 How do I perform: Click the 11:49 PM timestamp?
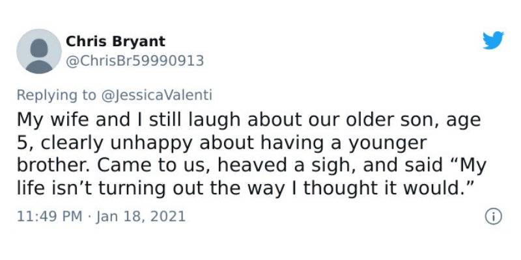click(x=49, y=216)
